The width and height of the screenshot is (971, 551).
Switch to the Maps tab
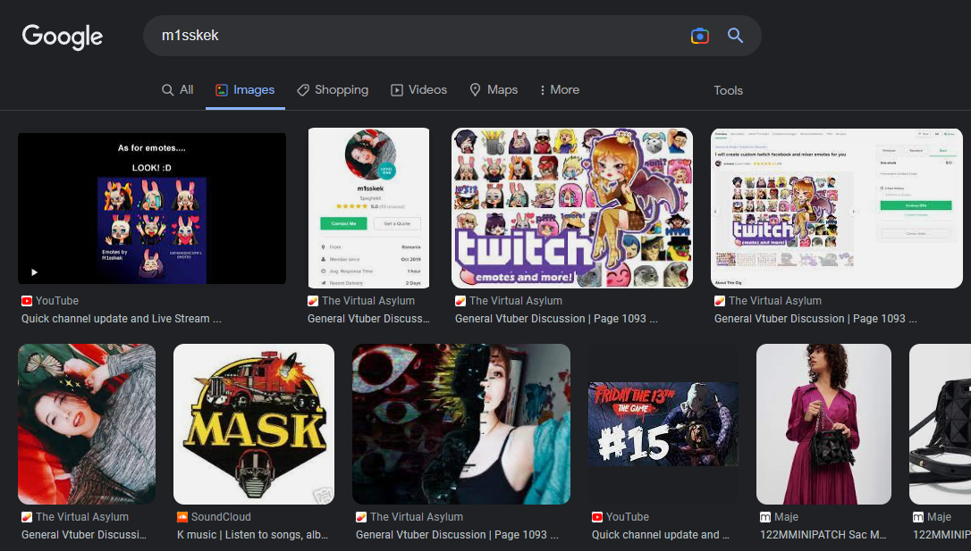[x=494, y=89]
